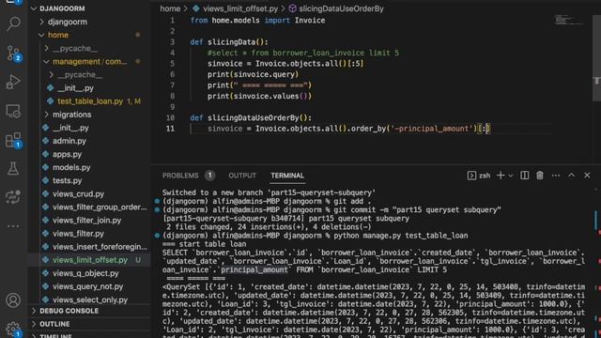
Task: Open views_filter_group_order file
Action: [100, 207]
